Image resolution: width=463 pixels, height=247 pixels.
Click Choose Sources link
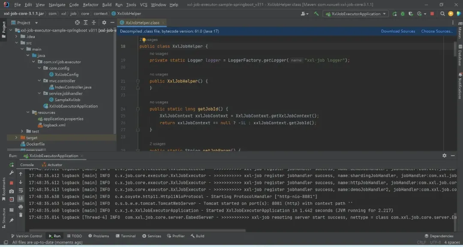point(436,31)
